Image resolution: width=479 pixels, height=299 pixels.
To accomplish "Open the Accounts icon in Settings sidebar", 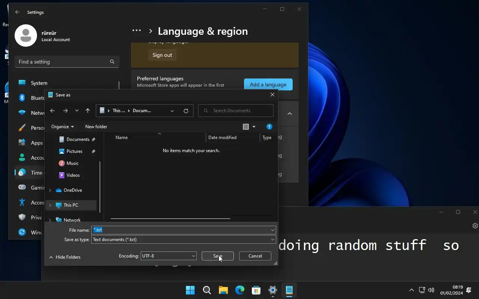I will point(22,158).
